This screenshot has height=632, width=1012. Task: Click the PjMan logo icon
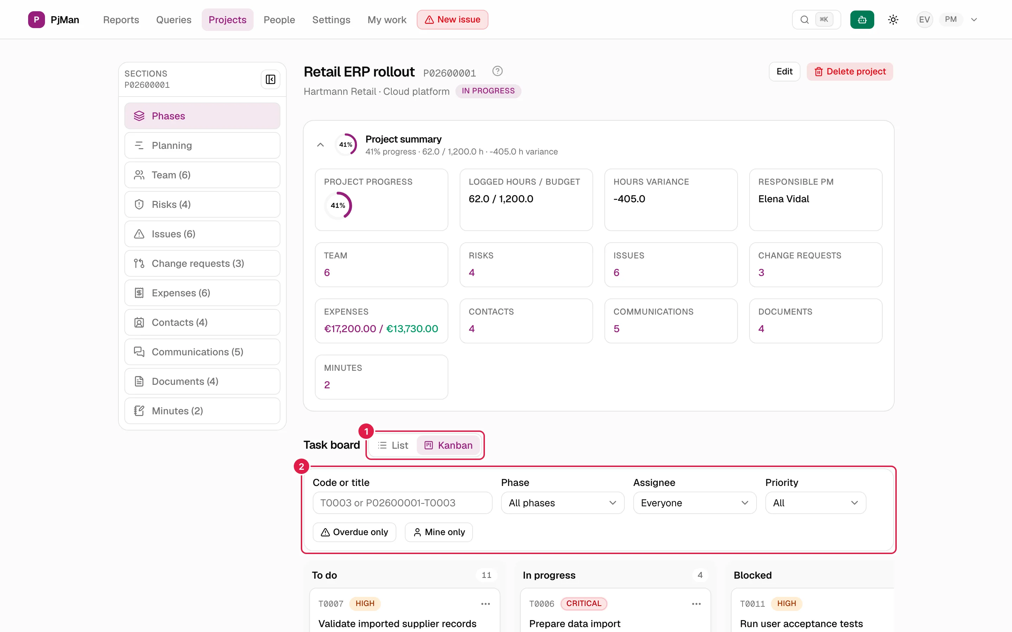pos(37,20)
